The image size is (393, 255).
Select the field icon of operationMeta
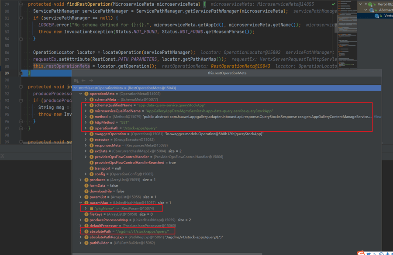tap(86, 94)
